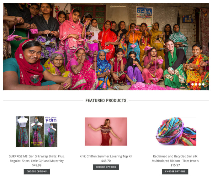Click the $15.97 price label

[175, 165]
